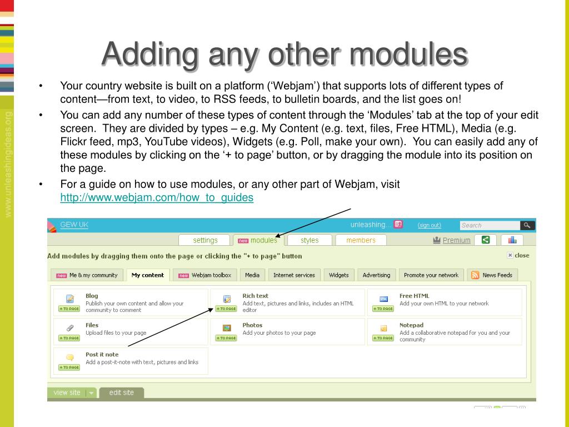The height and width of the screenshot is (427, 569).
Task: Switch to Webjam toolbox tab
Action: [205, 275]
